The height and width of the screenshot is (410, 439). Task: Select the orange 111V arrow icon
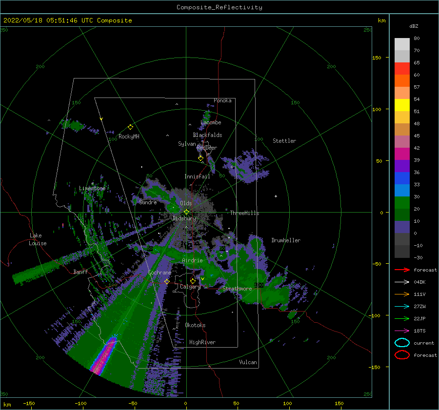402,294
